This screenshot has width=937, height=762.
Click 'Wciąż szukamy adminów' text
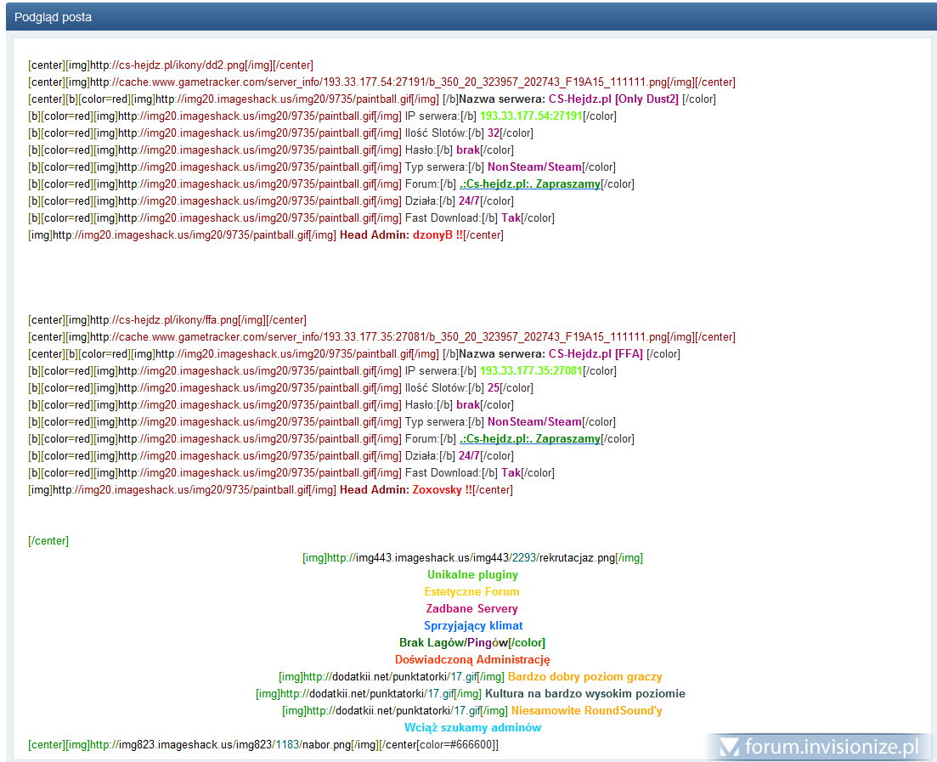[472, 728]
